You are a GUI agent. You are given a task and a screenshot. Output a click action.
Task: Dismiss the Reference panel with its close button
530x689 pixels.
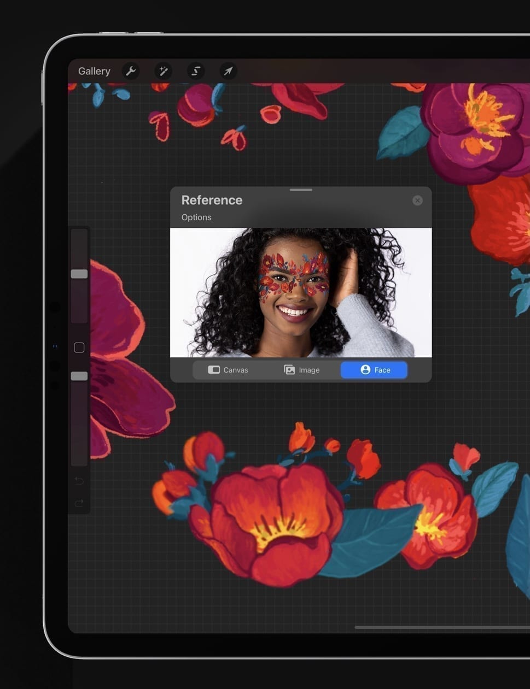[x=418, y=200]
